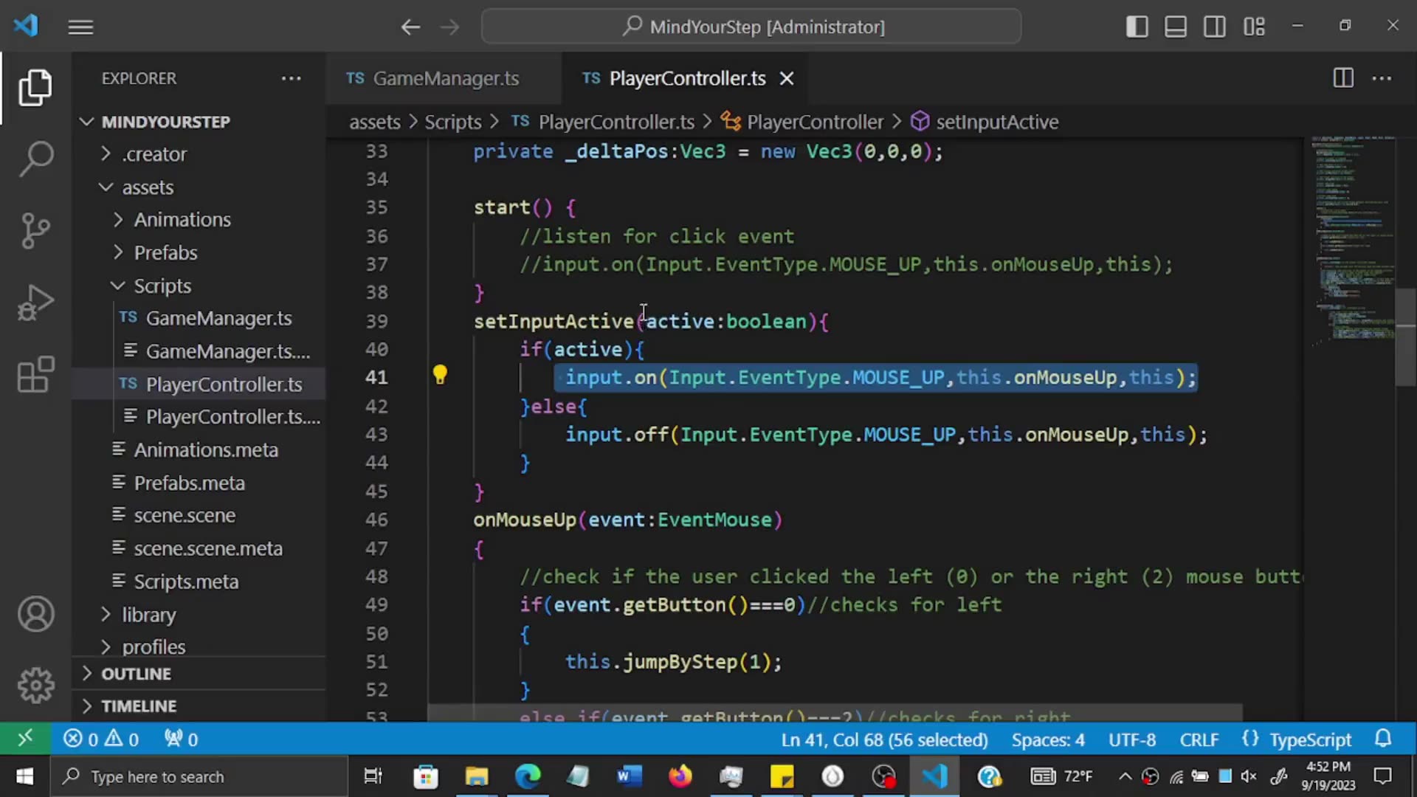Click the lightbulb quick fix on line 41

440,375
